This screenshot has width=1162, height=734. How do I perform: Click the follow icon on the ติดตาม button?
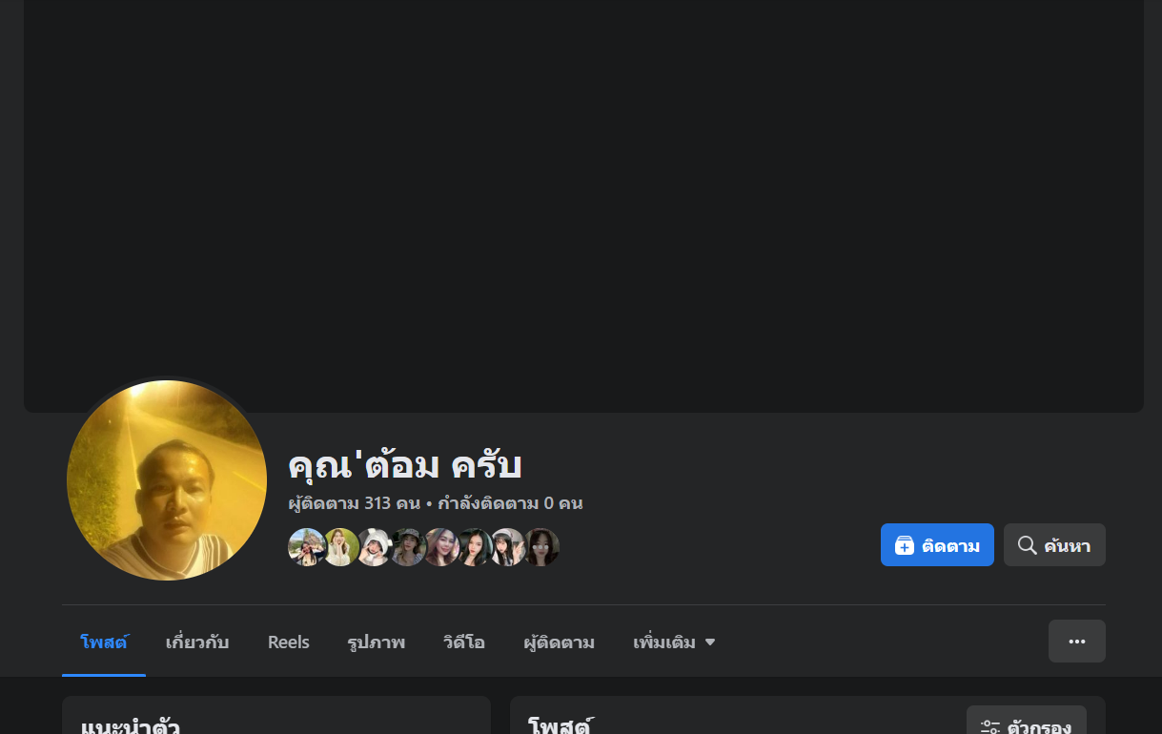(905, 545)
